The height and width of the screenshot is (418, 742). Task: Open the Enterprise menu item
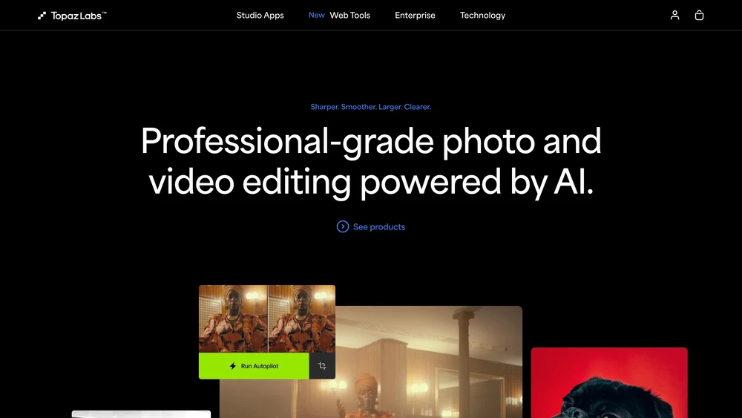coord(415,15)
